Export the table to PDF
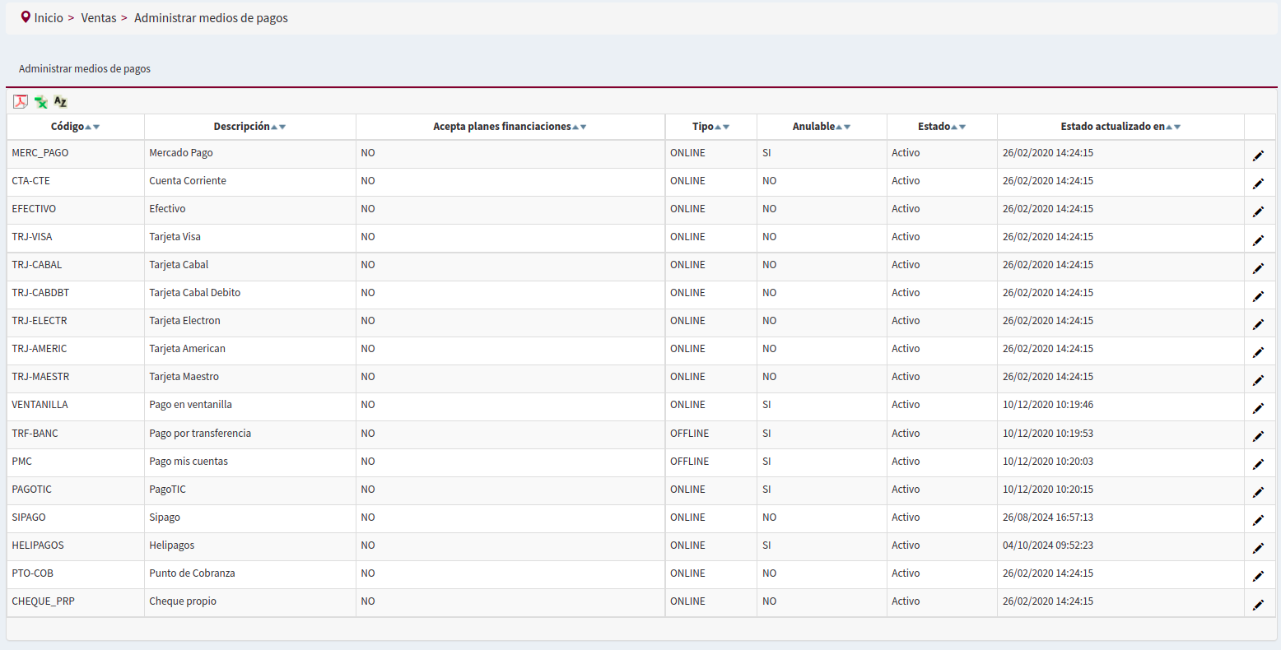The height and width of the screenshot is (650, 1281). 21,101
